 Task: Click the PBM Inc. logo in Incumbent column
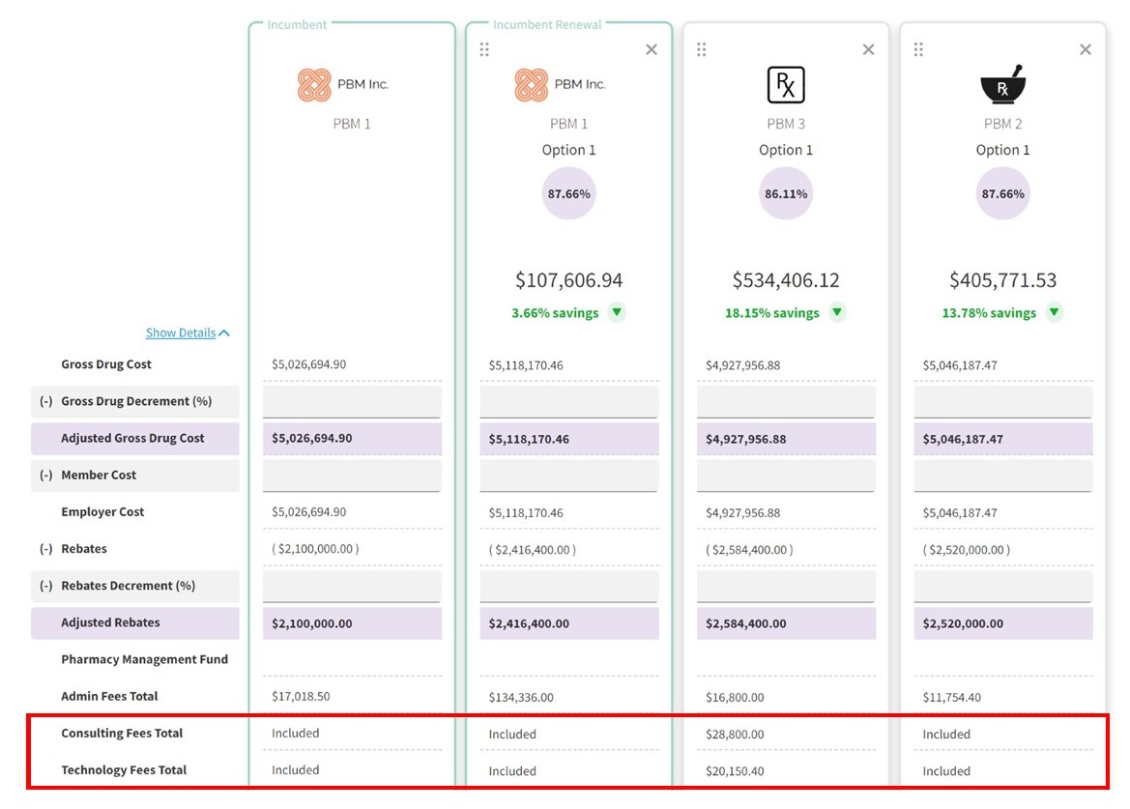[316, 84]
